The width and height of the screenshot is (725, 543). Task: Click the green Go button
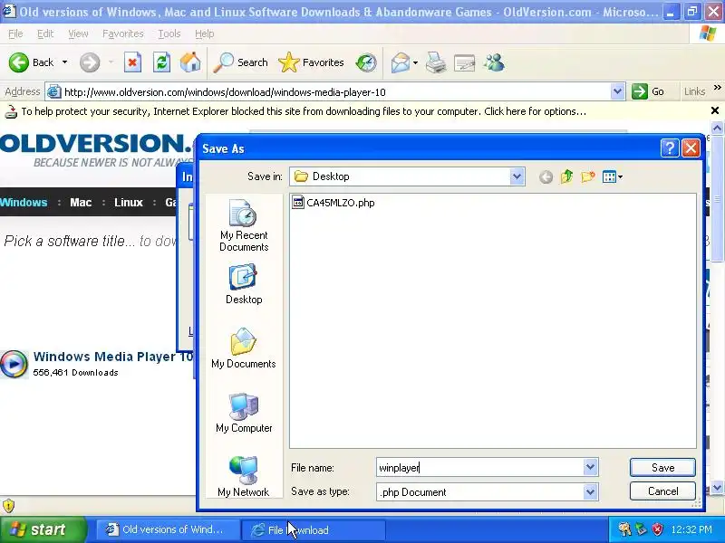point(648,91)
